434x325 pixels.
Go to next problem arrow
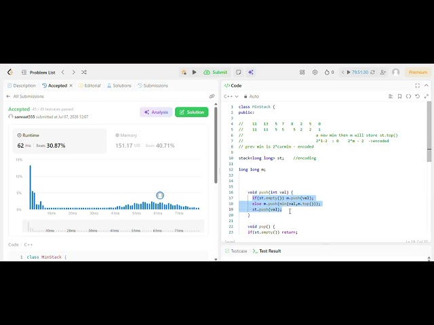tap(73, 72)
